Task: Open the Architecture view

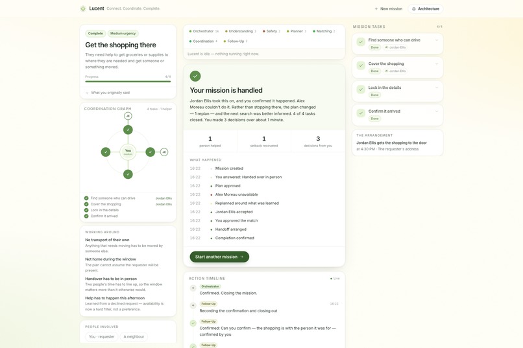Action: (426, 9)
